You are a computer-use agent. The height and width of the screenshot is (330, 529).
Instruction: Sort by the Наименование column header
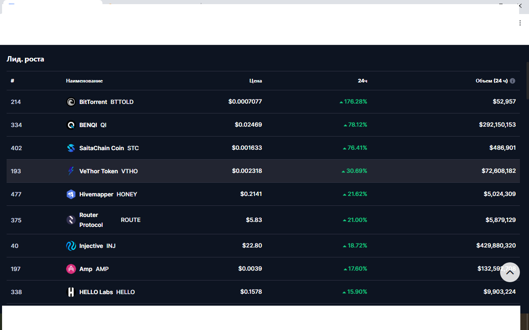[84, 81]
